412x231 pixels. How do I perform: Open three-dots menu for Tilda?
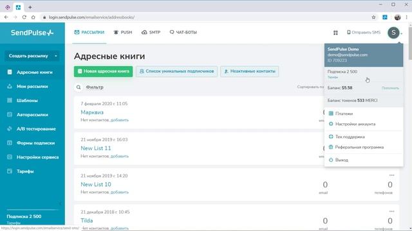(391, 211)
